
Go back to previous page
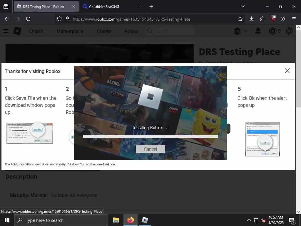coord(7,19)
